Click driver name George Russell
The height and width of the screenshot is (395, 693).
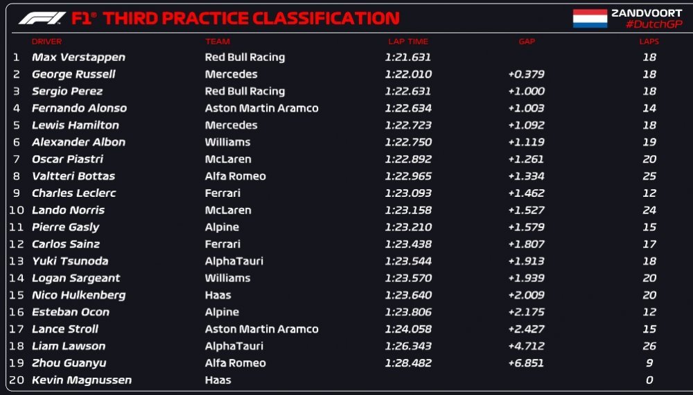[73, 74]
